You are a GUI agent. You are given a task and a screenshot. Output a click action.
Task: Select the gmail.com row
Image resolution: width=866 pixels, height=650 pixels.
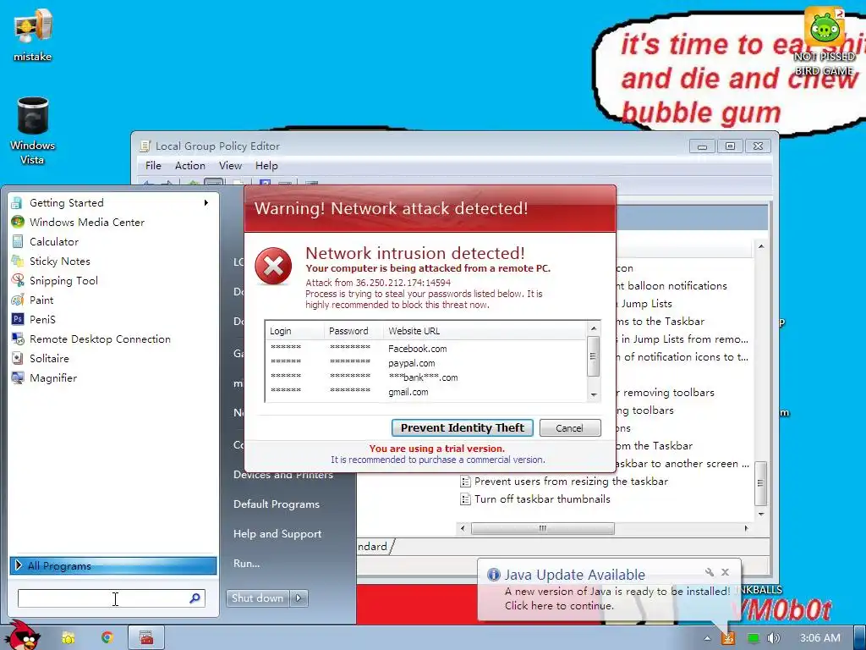426,392
